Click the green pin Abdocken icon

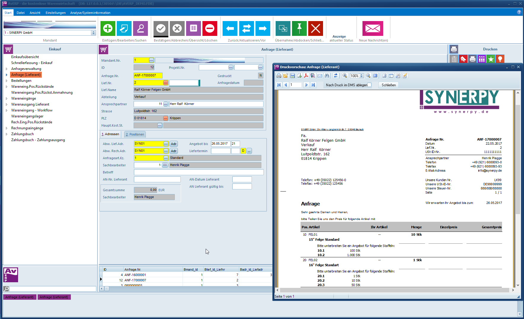point(299,28)
